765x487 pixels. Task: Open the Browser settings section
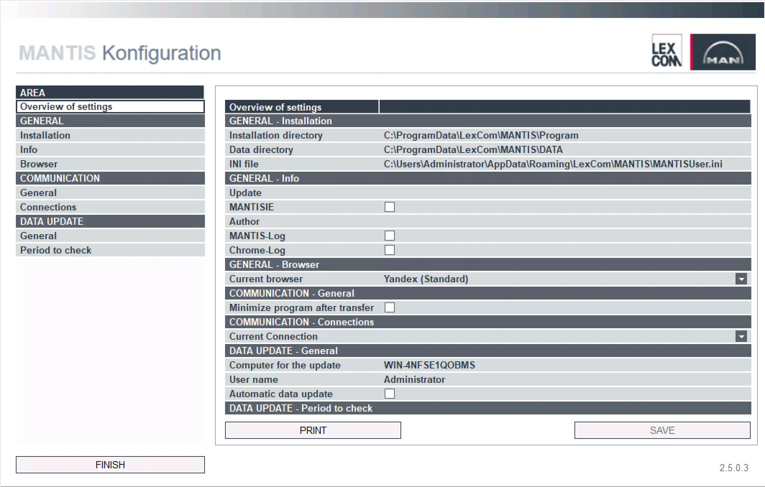coord(39,164)
